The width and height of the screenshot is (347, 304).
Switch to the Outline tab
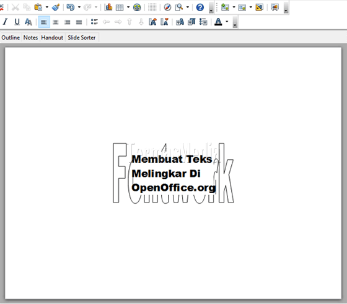tap(11, 38)
